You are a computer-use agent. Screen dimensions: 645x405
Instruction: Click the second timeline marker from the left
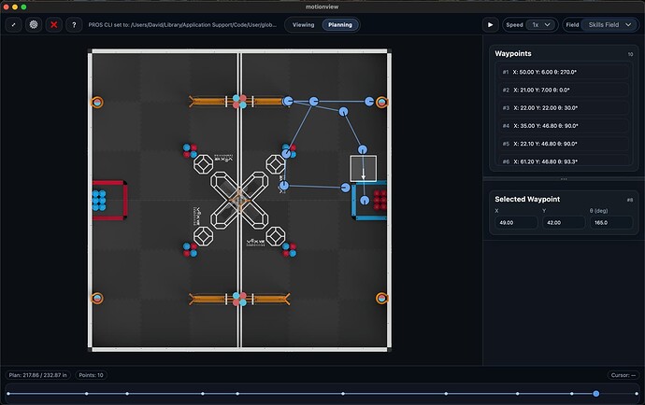[86, 394]
